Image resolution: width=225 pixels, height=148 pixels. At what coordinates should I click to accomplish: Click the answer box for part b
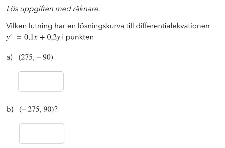(x=42, y=133)
